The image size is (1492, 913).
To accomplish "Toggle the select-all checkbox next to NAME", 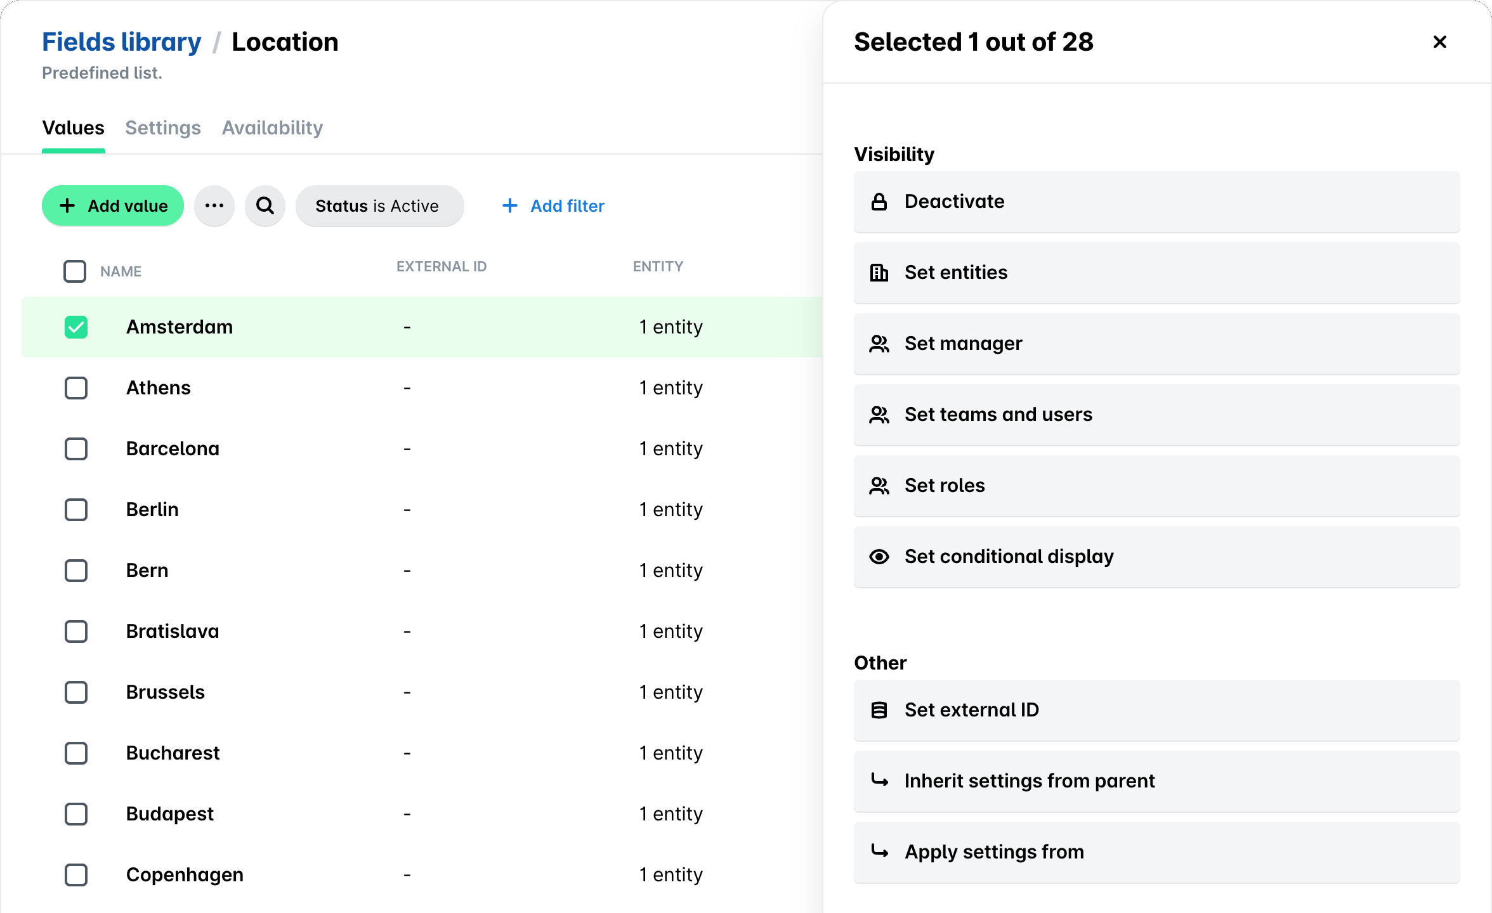I will click(75, 271).
